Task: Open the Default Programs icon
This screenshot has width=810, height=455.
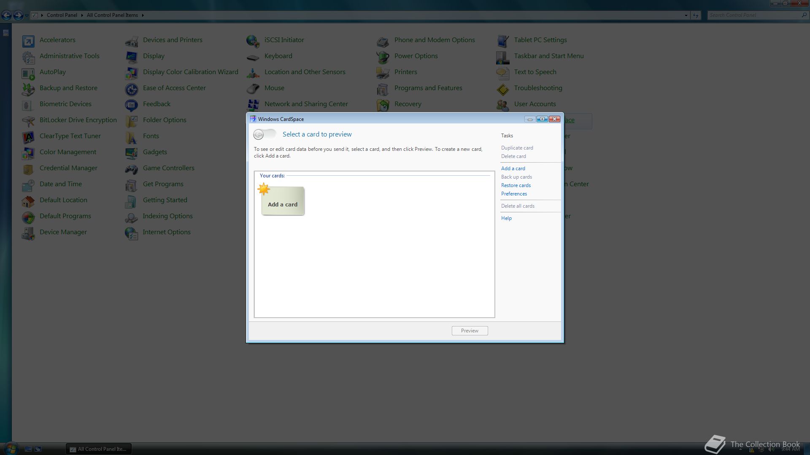Action: (28, 217)
